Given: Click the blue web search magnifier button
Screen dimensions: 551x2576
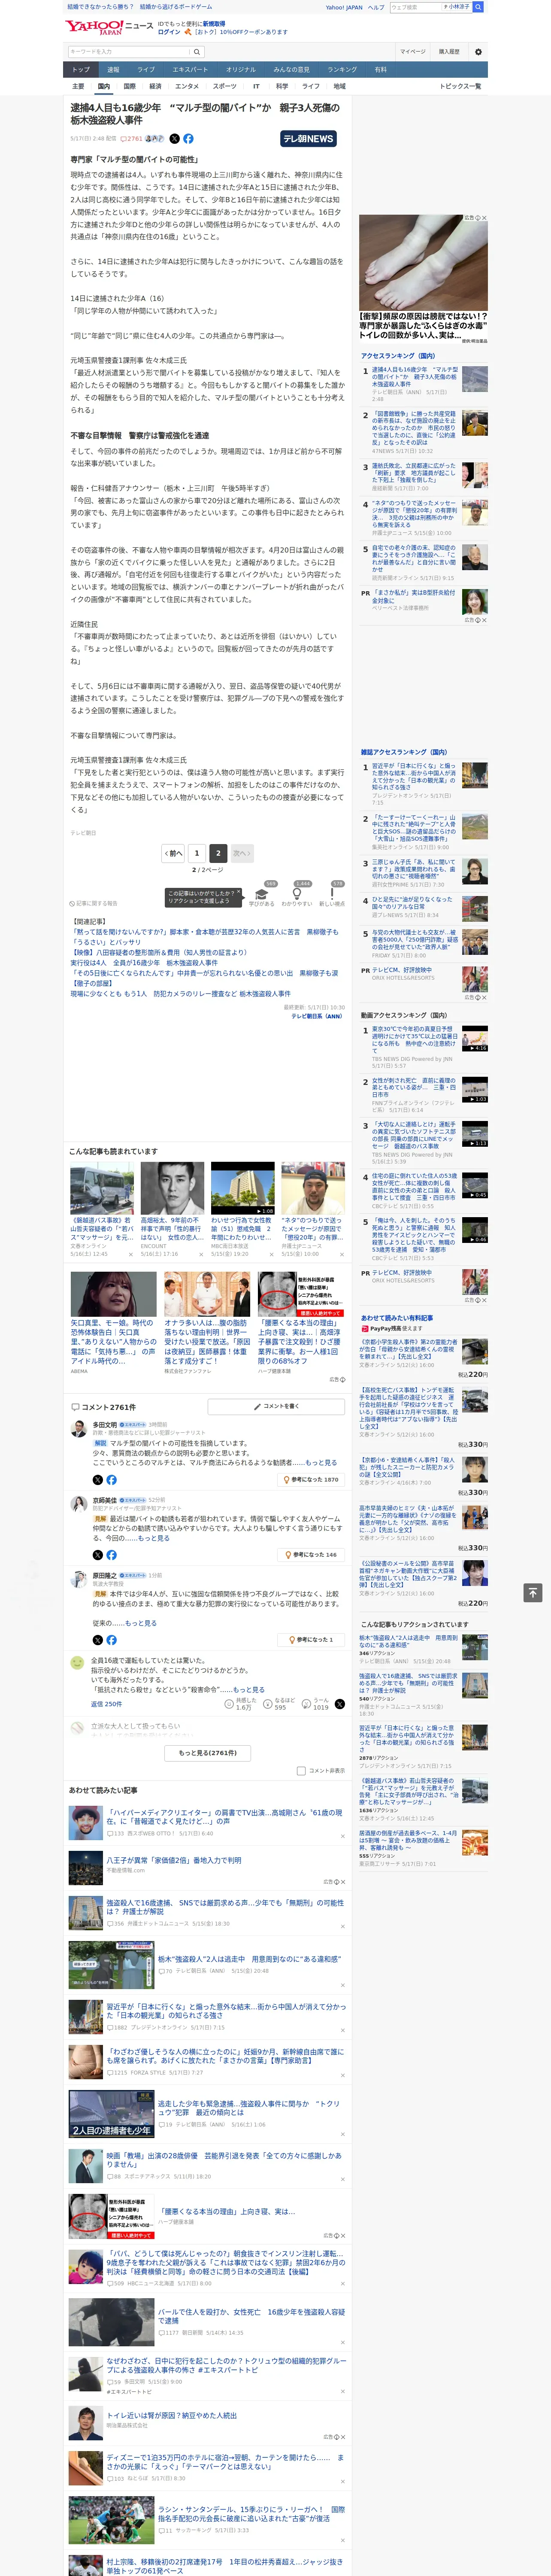Looking at the screenshot, I should [478, 7].
